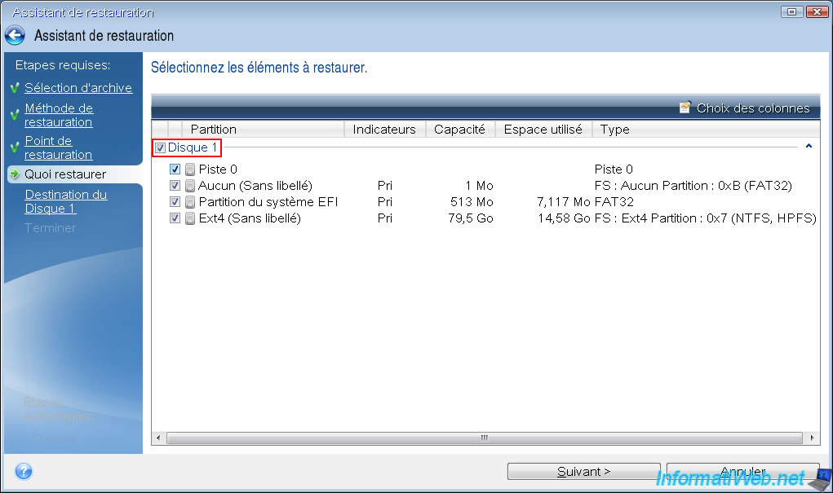Sort by the Capacité column header

coord(460,129)
